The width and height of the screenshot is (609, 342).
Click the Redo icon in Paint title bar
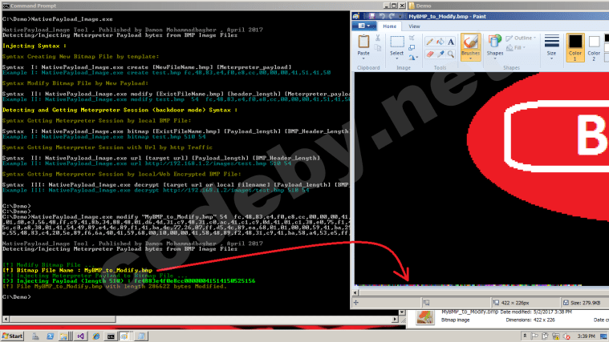(x=391, y=16)
